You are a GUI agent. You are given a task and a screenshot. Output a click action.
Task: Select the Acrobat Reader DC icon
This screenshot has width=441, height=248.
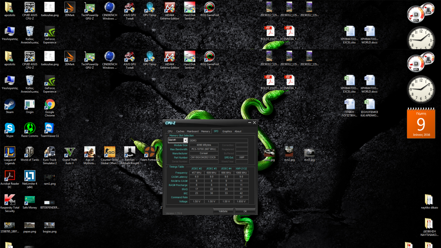[10, 179]
